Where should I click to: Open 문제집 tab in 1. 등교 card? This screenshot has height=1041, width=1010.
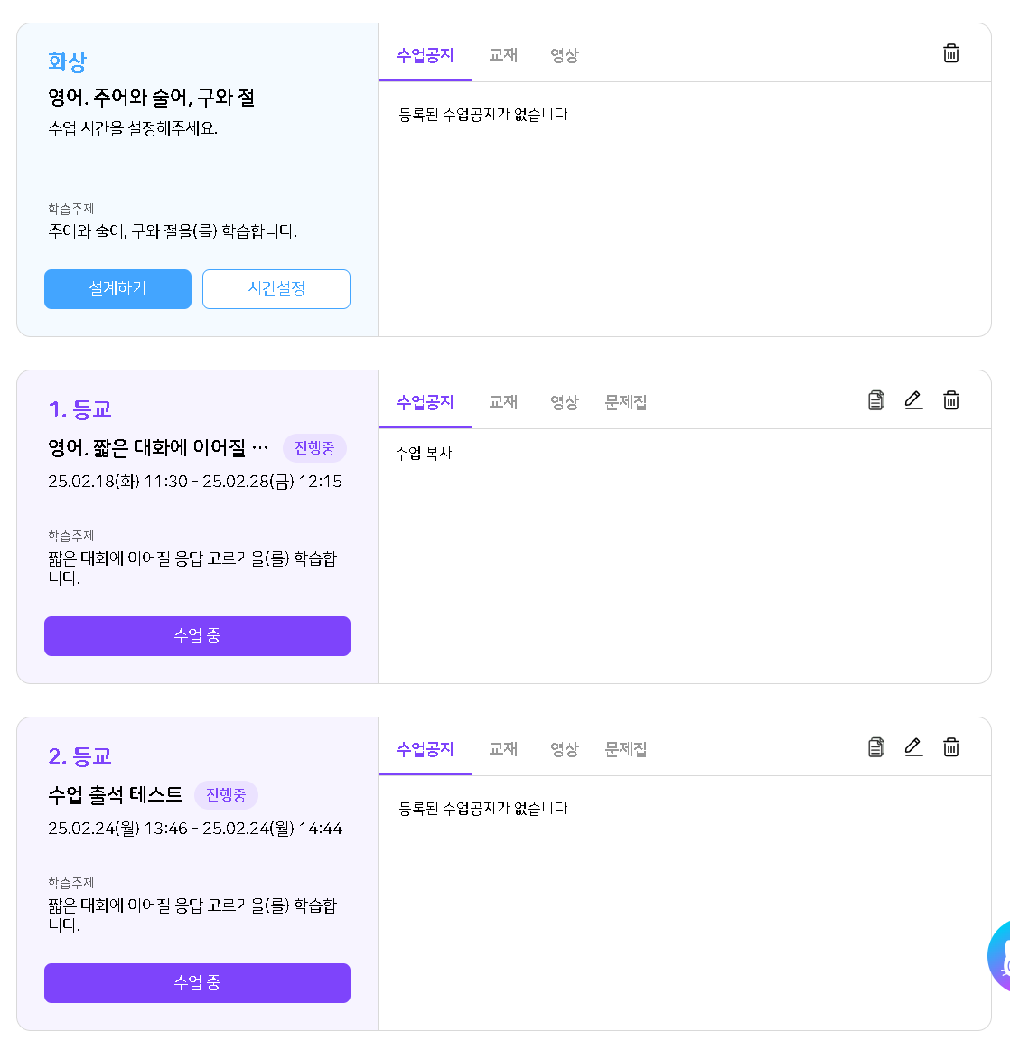(625, 402)
